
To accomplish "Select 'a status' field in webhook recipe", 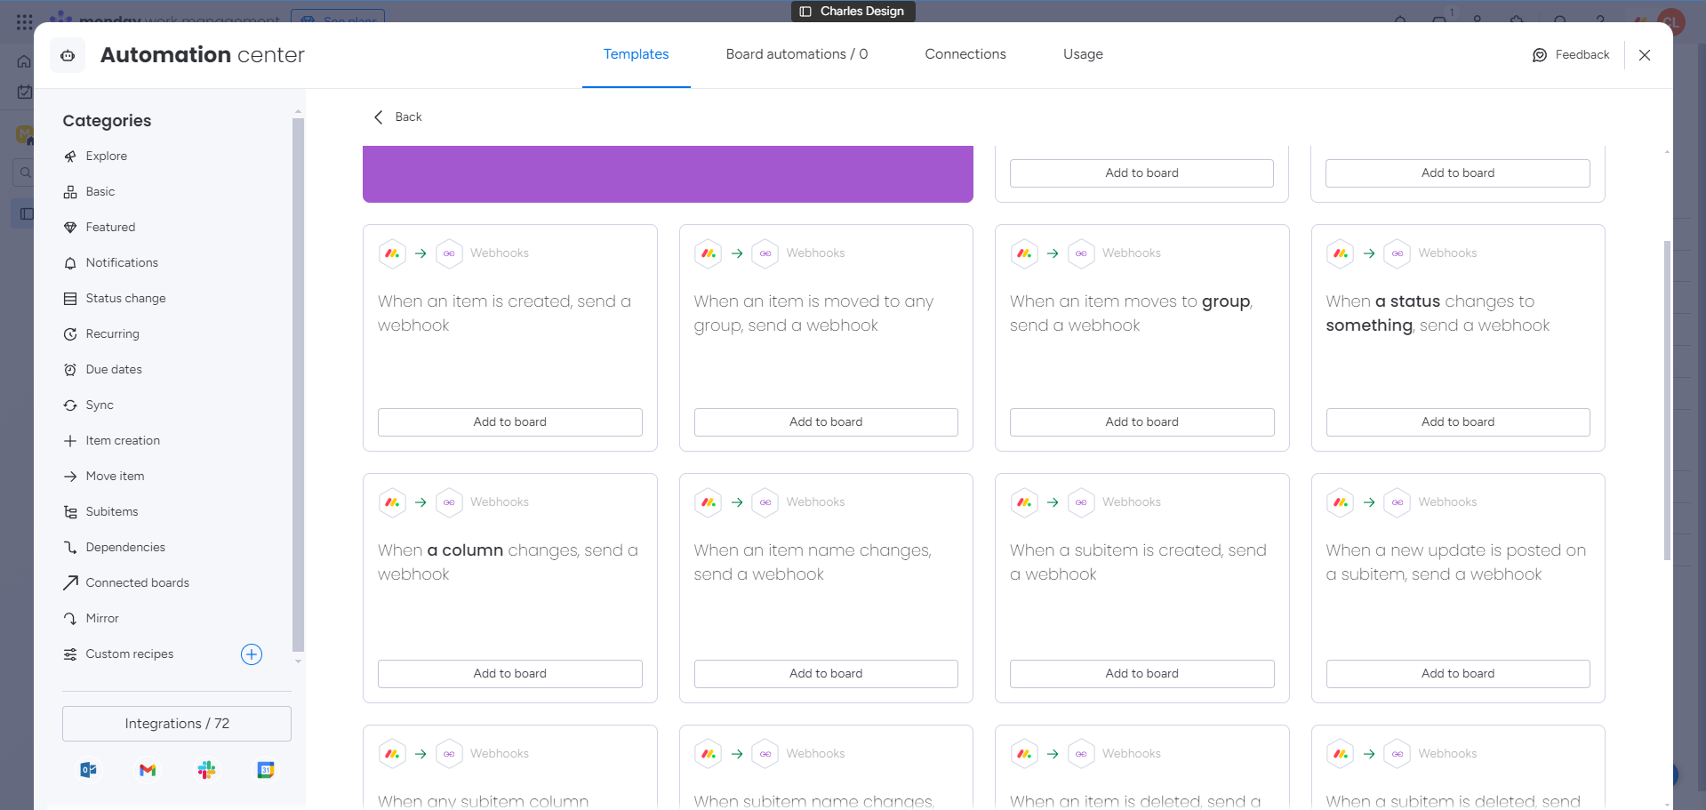I will tap(1407, 301).
